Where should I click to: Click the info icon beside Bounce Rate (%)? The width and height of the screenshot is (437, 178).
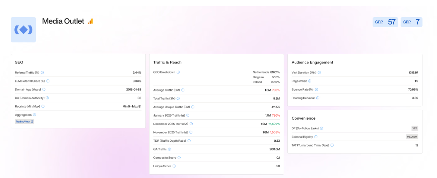pyautogui.click(x=316, y=89)
